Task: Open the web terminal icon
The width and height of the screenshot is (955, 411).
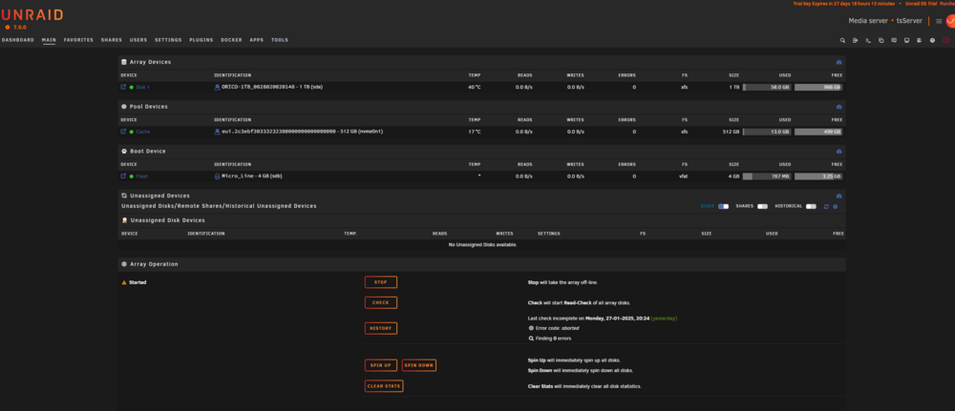Action: pyautogui.click(x=868, y=40)
